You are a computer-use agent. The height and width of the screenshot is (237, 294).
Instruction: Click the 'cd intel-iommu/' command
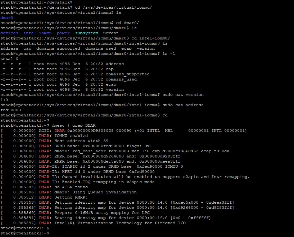[151, 38]
